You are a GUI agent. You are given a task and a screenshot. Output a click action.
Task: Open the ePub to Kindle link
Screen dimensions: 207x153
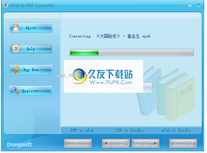[x=176, y=130]
